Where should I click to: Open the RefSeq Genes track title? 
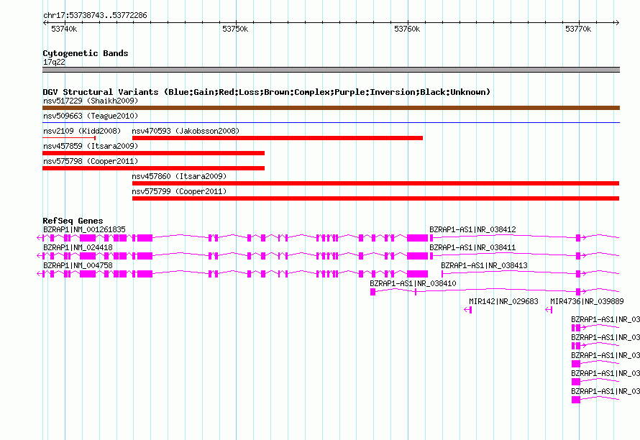click(73, 221)
